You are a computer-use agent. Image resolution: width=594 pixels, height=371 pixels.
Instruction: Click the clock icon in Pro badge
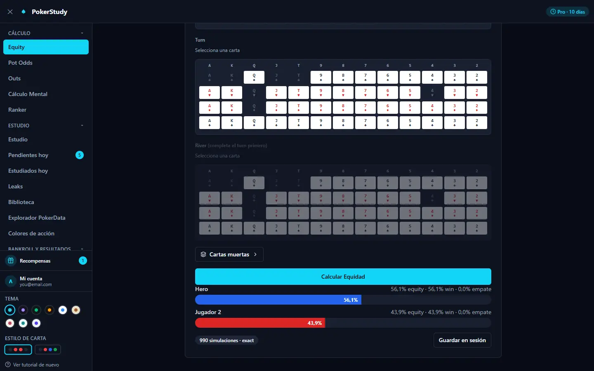[553, 12]
